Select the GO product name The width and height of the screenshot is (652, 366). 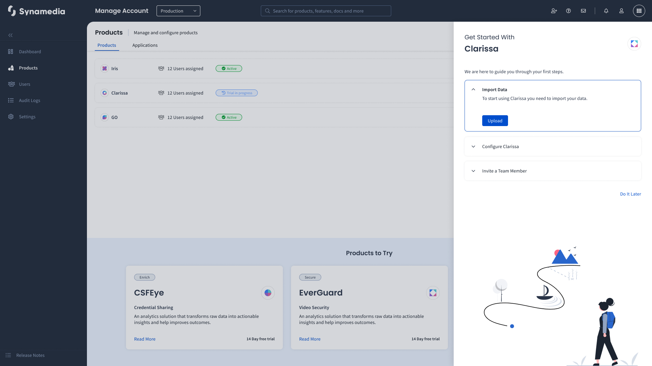(x=114, y=117)
